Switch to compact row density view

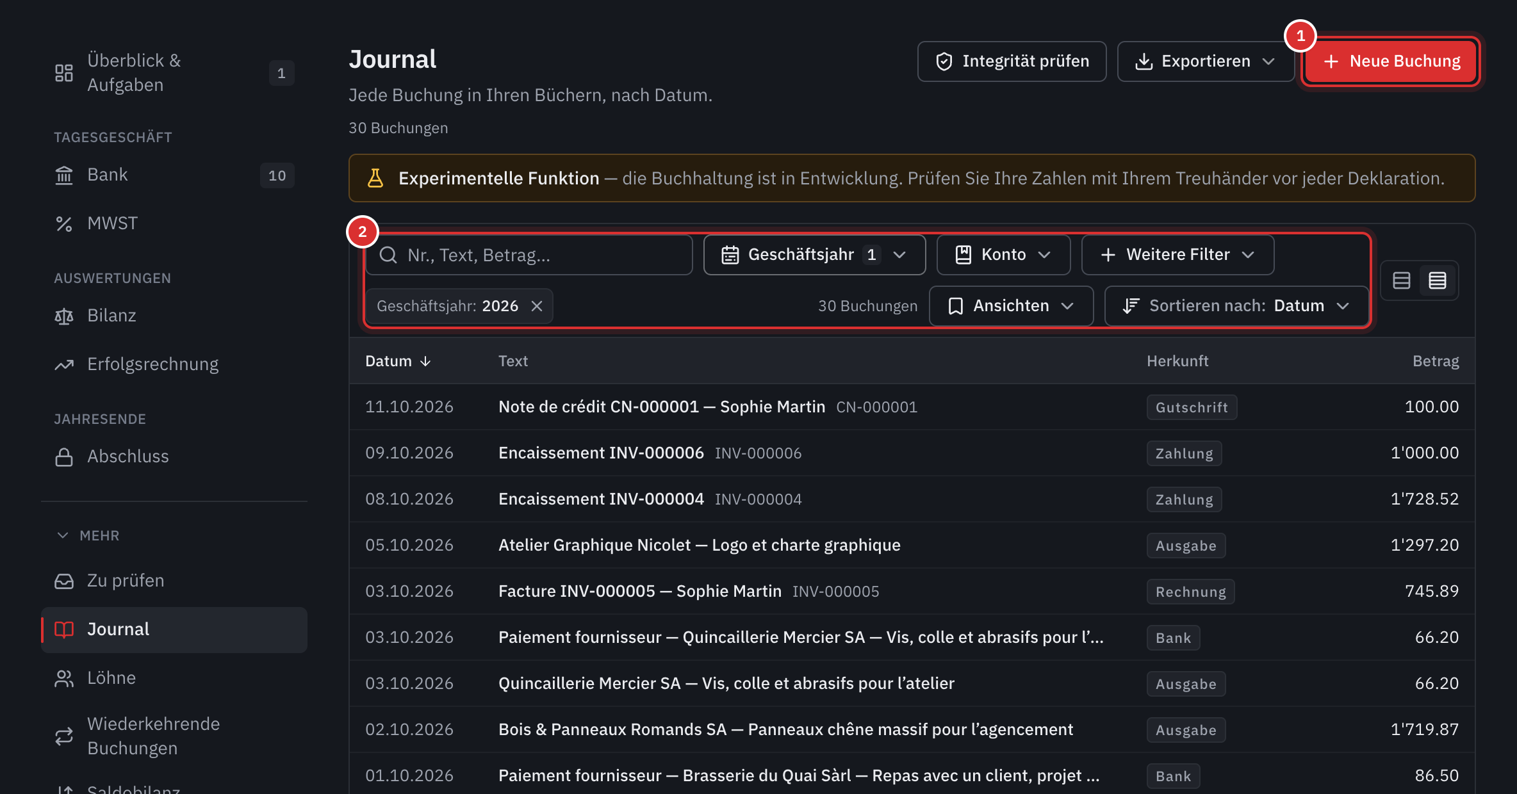coord(1438,280)
